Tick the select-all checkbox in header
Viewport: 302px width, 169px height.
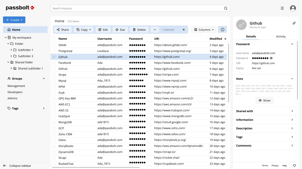[x=54, y=39]
